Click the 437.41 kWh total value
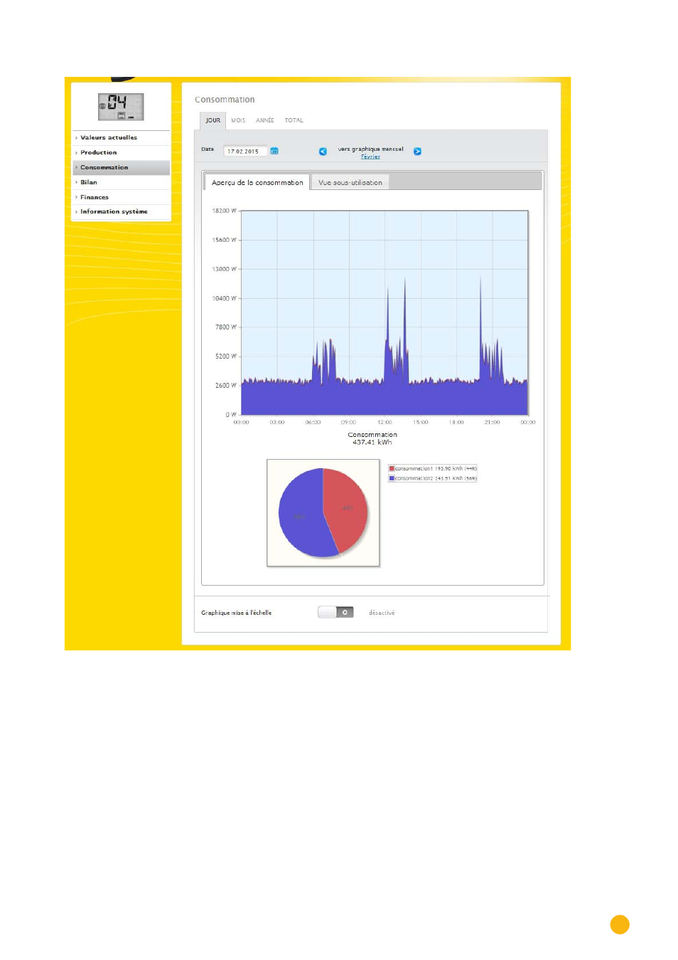Screen dimensions: 678x960 click(372, 443)
